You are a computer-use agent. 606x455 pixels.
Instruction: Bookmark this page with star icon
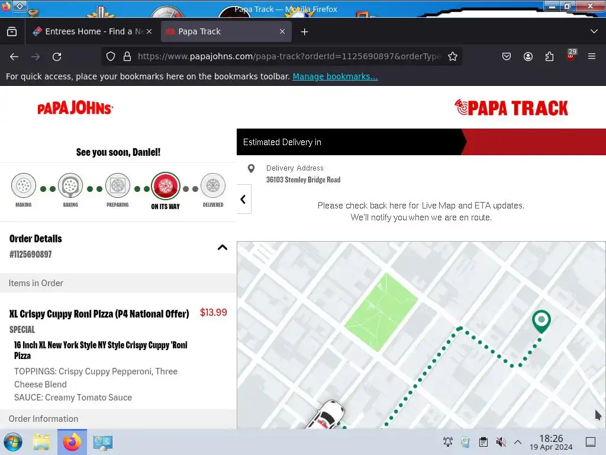tap(453, 56)
